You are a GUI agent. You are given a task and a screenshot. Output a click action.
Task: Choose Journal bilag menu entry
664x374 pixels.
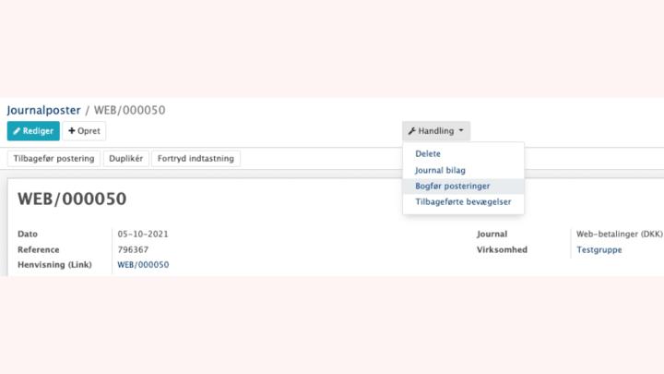pyautogui.click(x=440, y=171)
